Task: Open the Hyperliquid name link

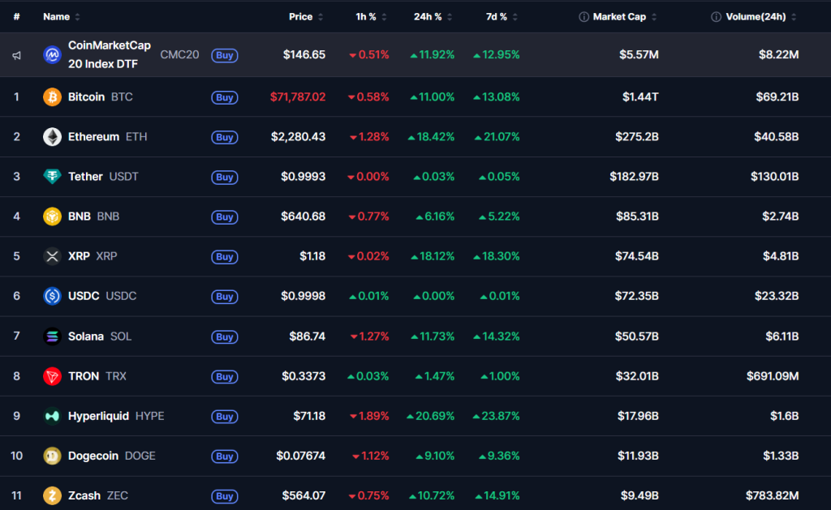Action: point(98,416)
